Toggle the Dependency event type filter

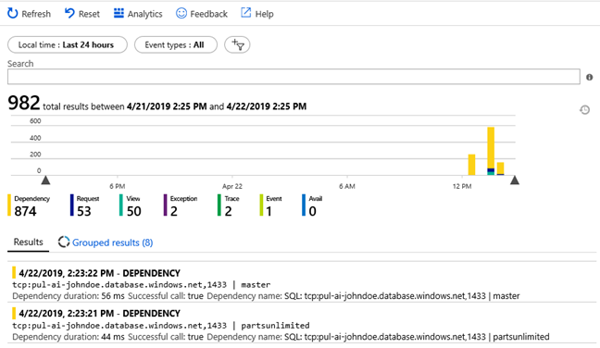tap(29, 205)
